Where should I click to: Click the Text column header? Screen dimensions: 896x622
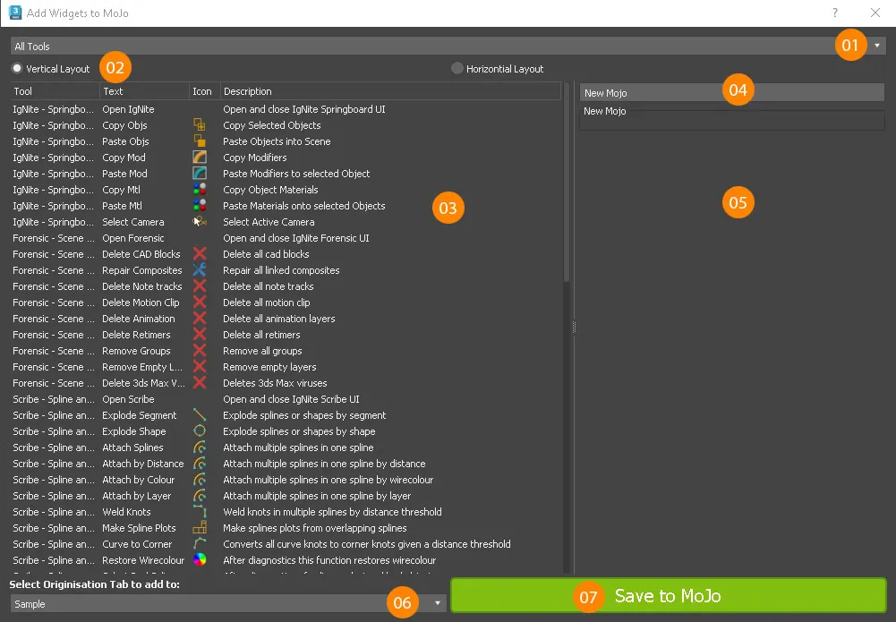coord(145,91)
